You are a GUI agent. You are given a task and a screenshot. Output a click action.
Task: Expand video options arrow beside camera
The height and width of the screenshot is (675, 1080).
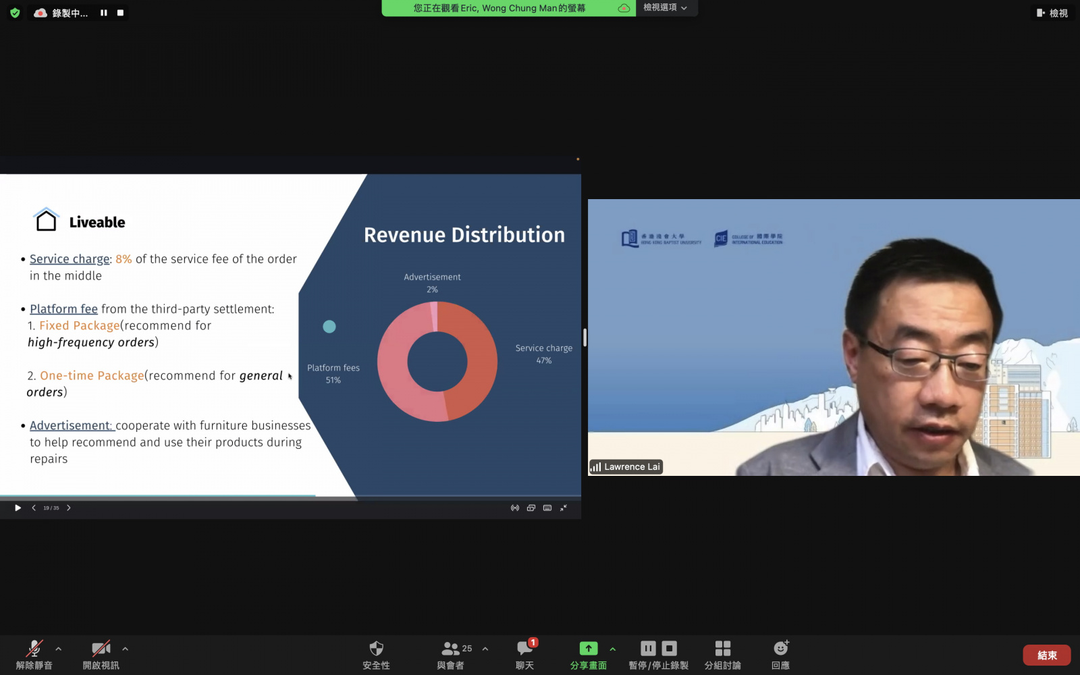[x=125, y=649]
